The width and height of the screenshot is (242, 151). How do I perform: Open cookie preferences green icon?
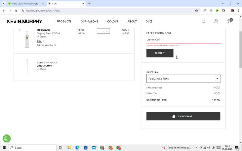[x=7, y=139]
